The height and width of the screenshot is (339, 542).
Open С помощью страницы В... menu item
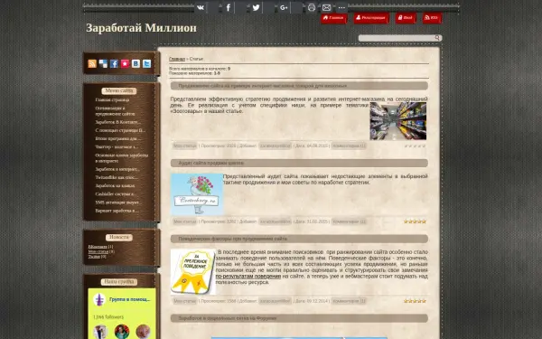click(x=120, y=130)
